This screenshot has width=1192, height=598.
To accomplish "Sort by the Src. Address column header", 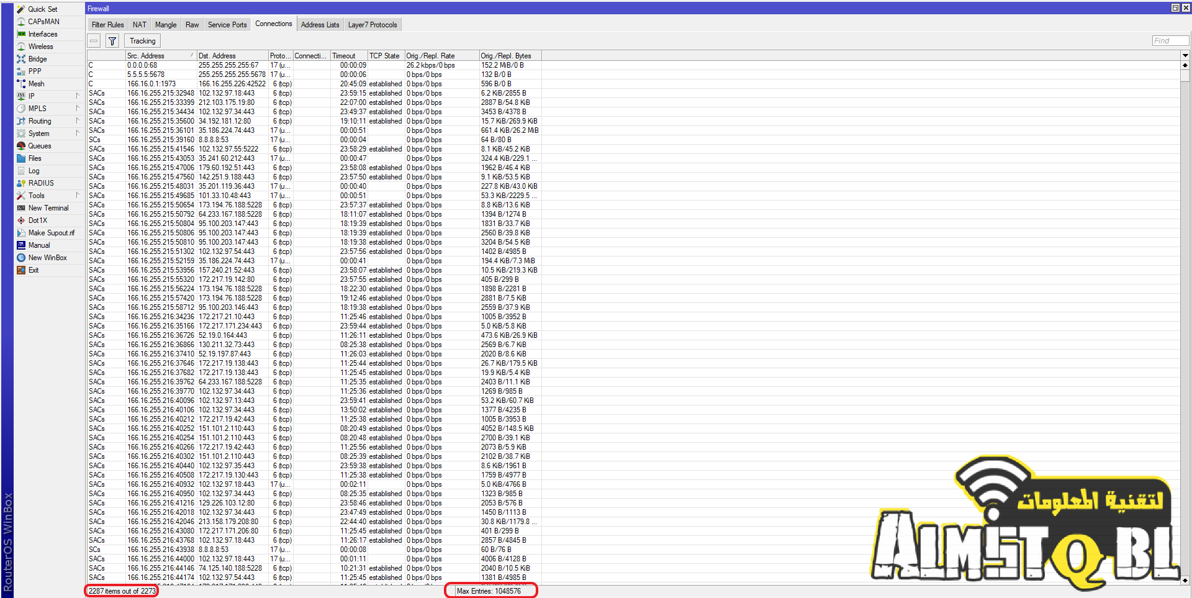I will pyautogui.click(x=160, y=56).
